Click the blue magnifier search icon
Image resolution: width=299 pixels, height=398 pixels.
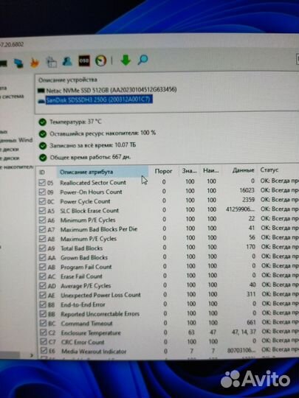[142, 60]
